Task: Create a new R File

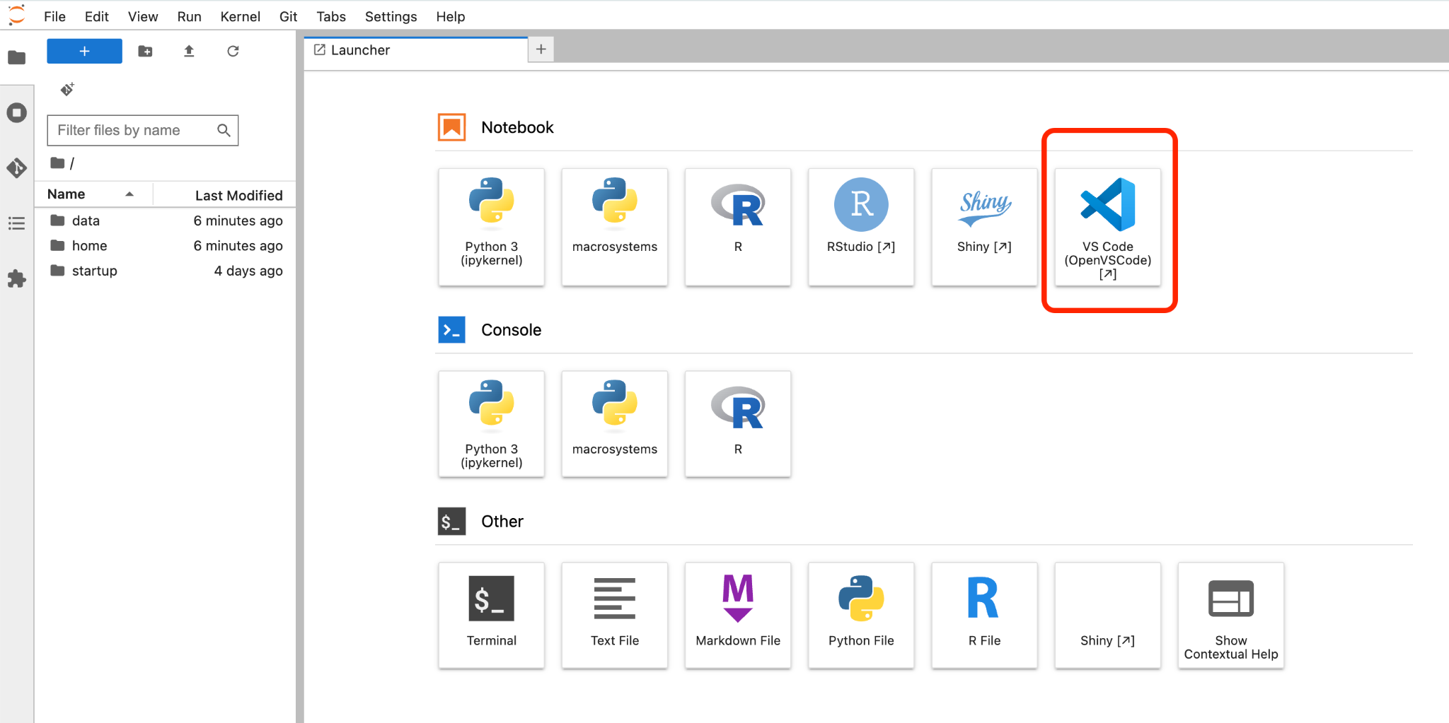Action: pos(984,616)
